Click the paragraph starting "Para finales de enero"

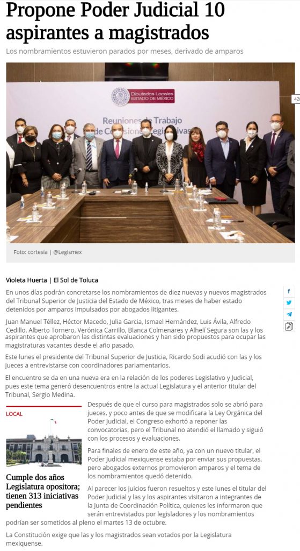(174, 463)
